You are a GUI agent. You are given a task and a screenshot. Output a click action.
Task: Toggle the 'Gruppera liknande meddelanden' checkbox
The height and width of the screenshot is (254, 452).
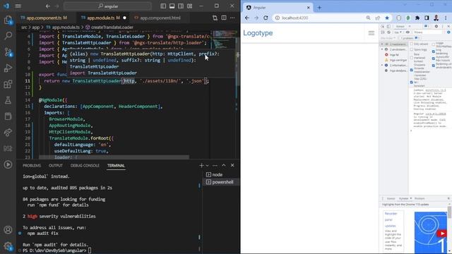412,70
